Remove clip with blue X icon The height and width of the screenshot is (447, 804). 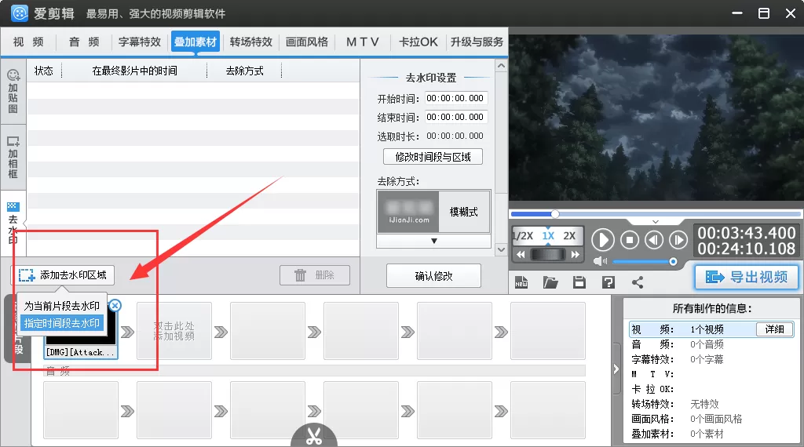pyautogui.click(x=115, y=306)
